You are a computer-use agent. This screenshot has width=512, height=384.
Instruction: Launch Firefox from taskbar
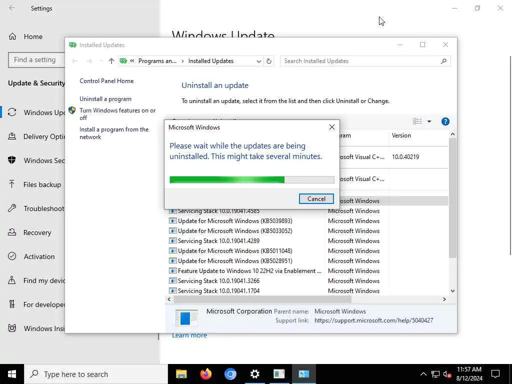205,374
